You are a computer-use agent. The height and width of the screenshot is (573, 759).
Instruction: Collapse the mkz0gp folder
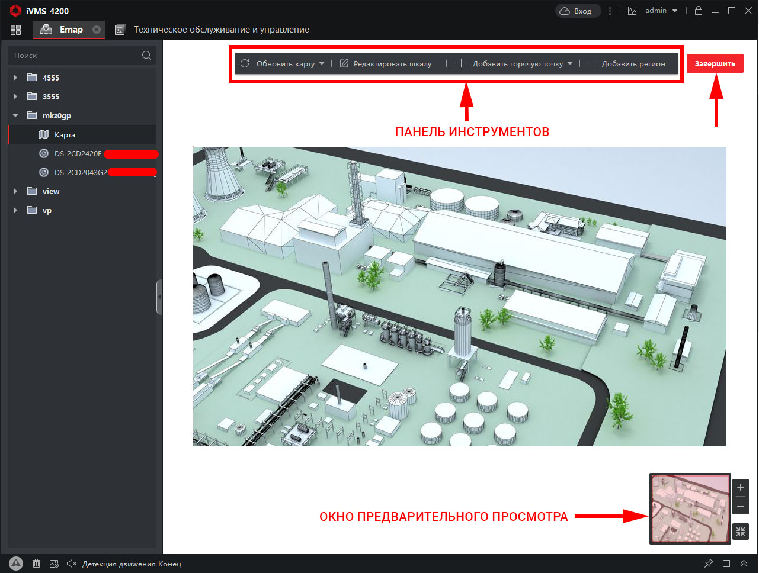pos(15,115)
